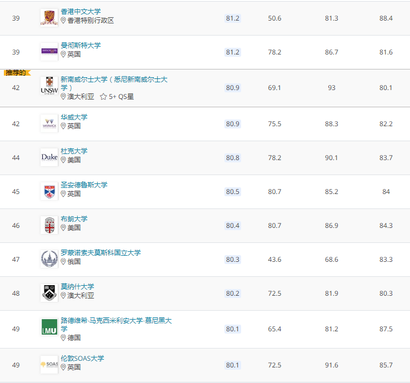The image size is (410, 383).
Task: Click the Lomonosov Moscow State University logo
Action: click(x=49, y=259)
